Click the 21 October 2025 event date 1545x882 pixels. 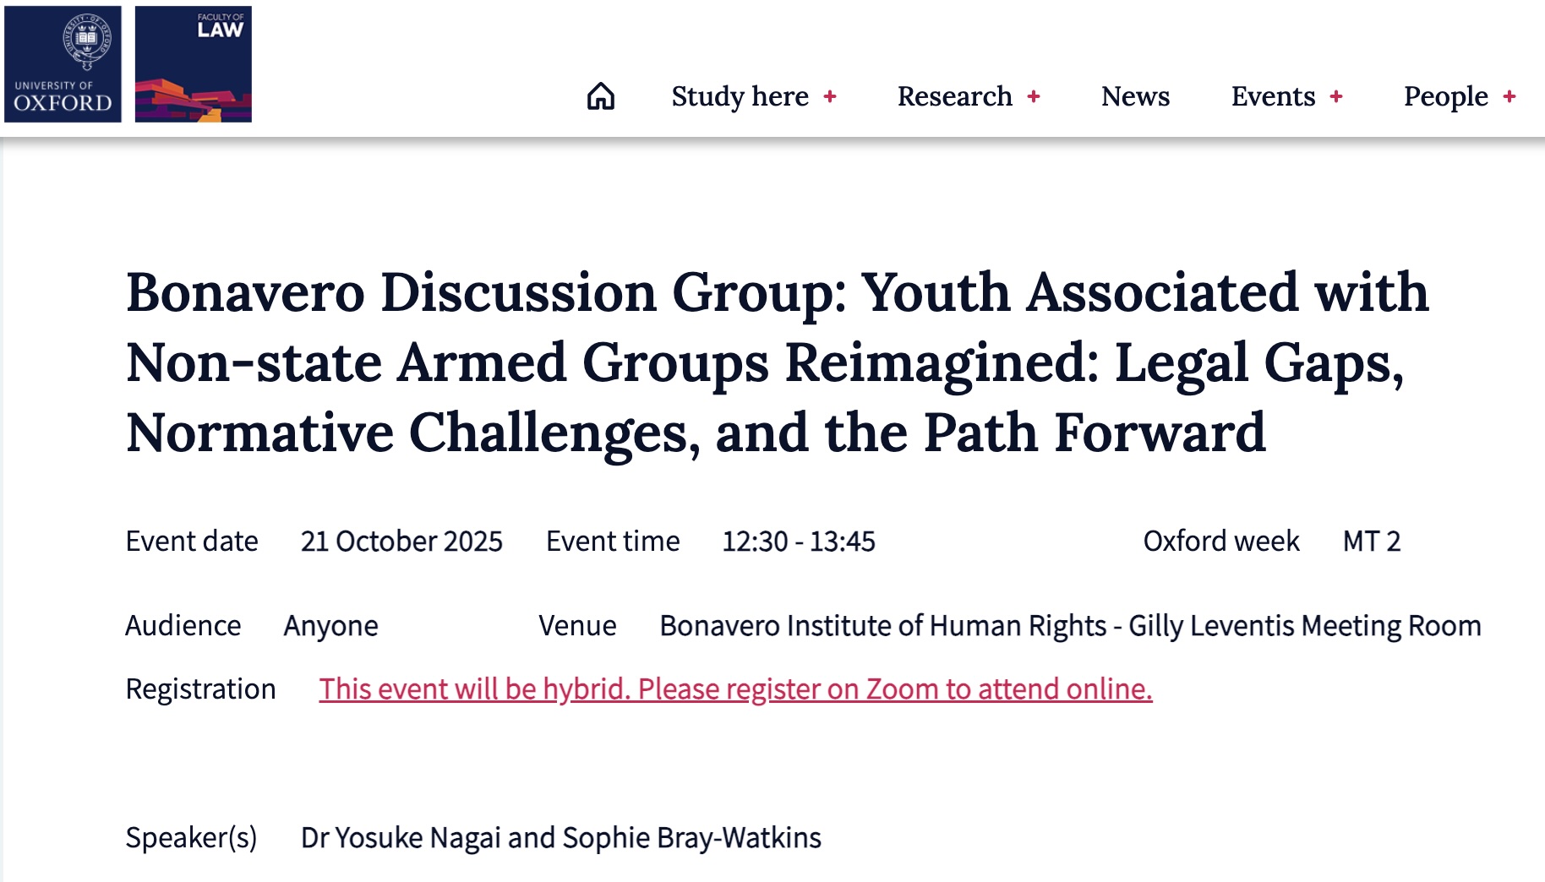click(401, 542)
